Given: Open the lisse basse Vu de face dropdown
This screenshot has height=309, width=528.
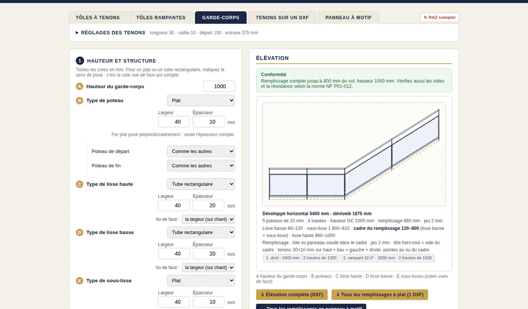Looking at the screenshot, I should click(208, 268).
